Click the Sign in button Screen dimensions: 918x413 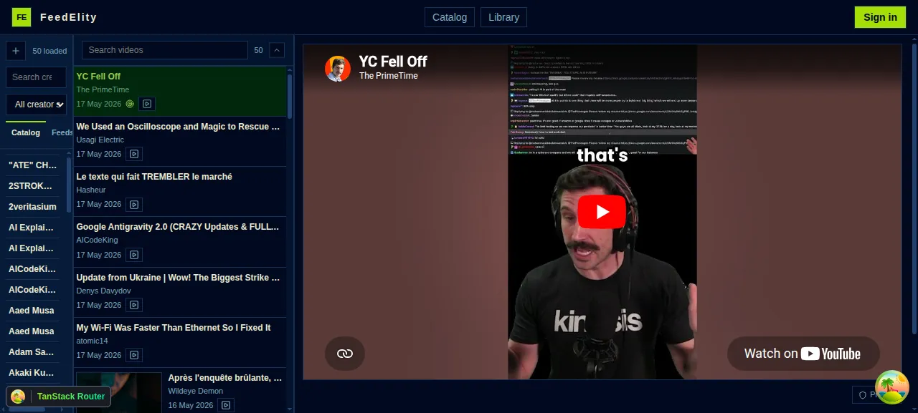pyautogui.click(x=880, y=17)
